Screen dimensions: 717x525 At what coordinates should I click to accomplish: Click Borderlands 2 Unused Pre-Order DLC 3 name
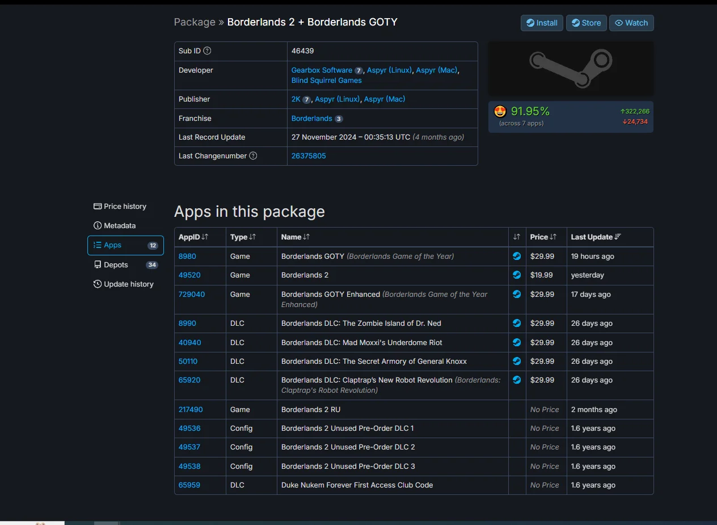coord(348,466)
